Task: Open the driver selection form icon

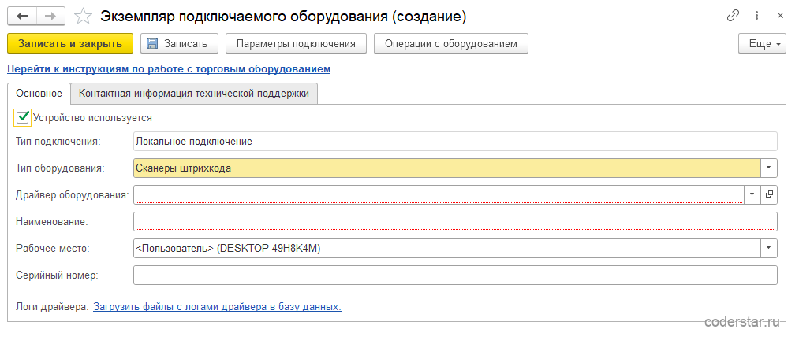Action: click(x=770, y=194)
